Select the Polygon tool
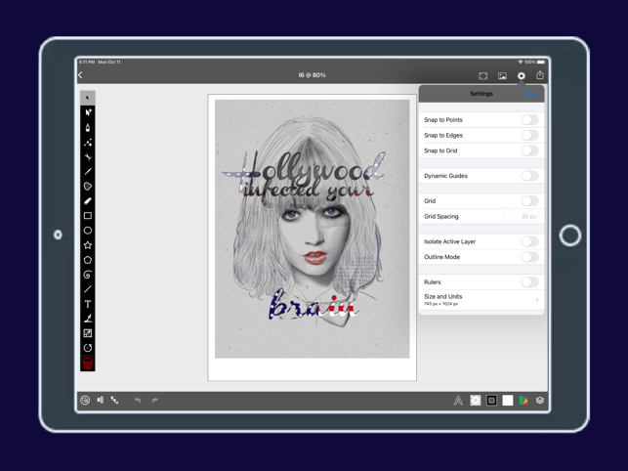This screenshot has height=471, width=628. pyautogui.click(x=88, y=260)
